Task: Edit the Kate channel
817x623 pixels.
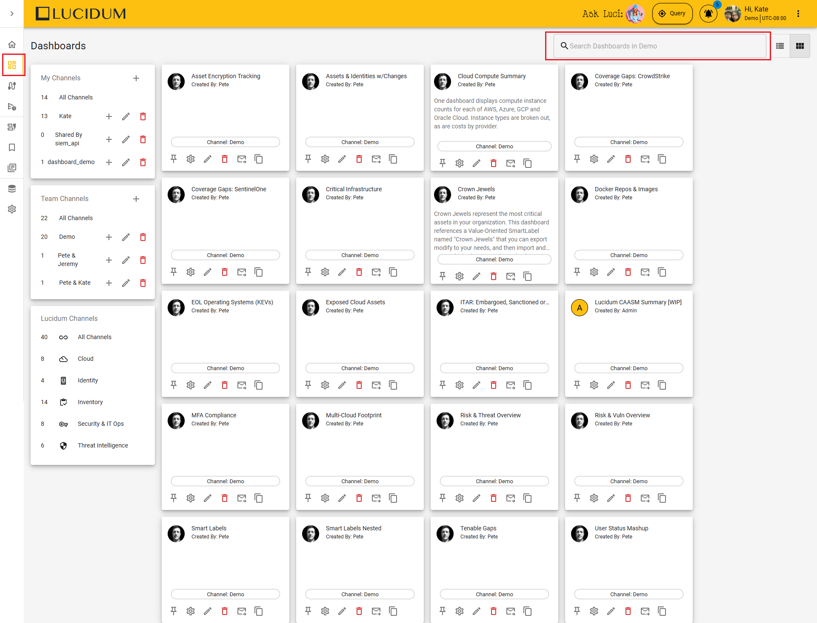Action: [x=126, y=116]
